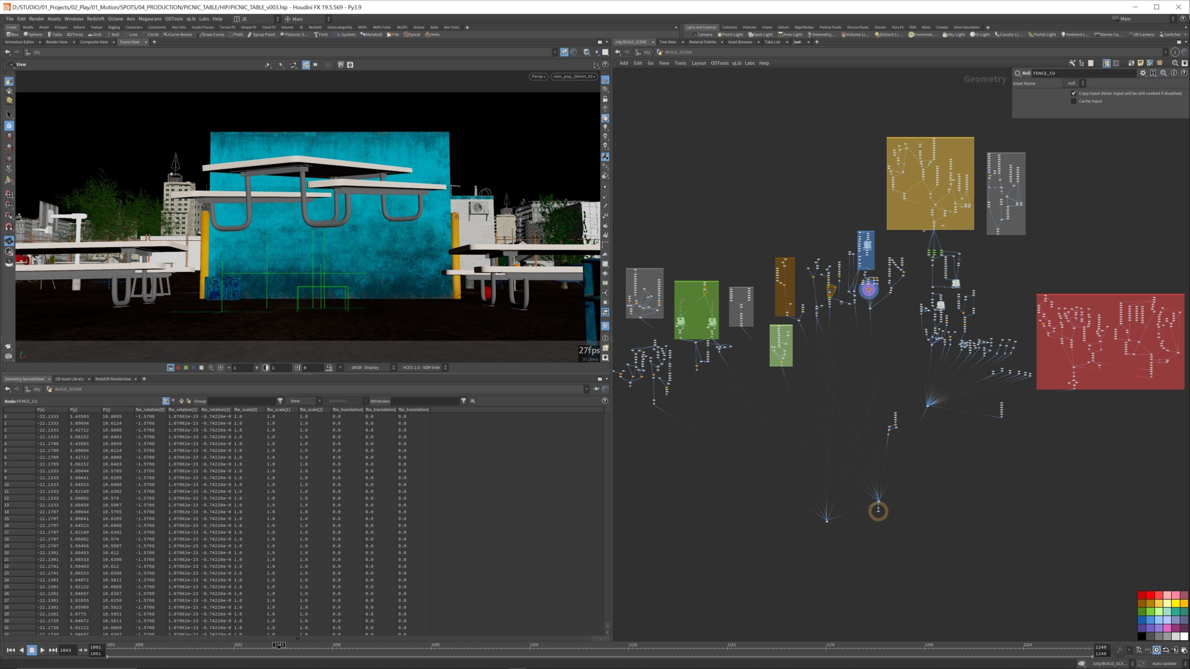This screenshot has width=1190, height=669.
Task: Open the network editor find search icon
Action: [1175, 63]
